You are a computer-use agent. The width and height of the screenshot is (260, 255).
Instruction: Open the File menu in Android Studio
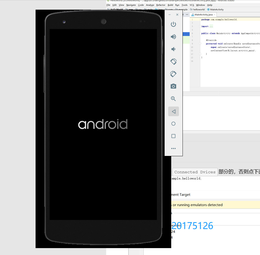[x=108, y=5]
